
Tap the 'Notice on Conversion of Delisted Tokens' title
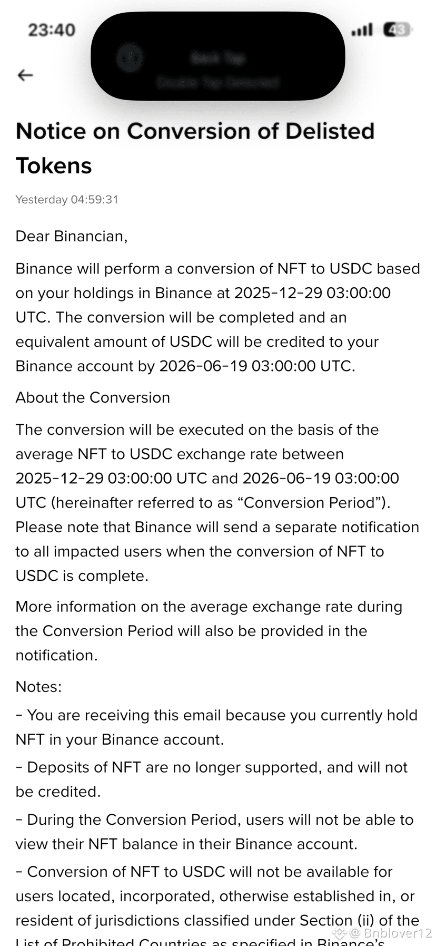[x=195, y=148]
